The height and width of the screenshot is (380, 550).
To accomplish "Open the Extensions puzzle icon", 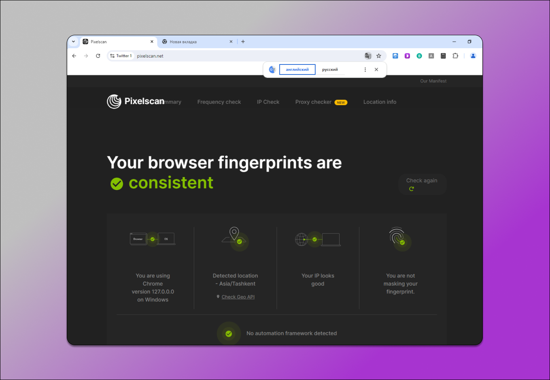I will [455, 56].
